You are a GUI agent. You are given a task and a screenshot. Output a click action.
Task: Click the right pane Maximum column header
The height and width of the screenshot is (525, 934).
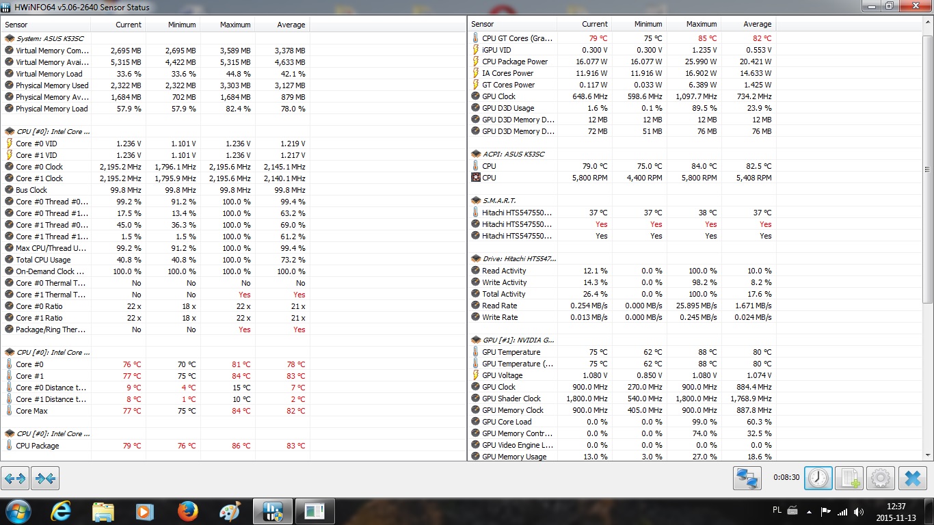click(694, 24)
